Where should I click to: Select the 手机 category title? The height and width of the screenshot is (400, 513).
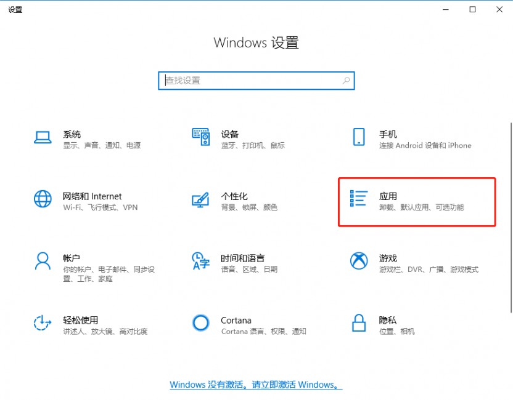point(388,134)
